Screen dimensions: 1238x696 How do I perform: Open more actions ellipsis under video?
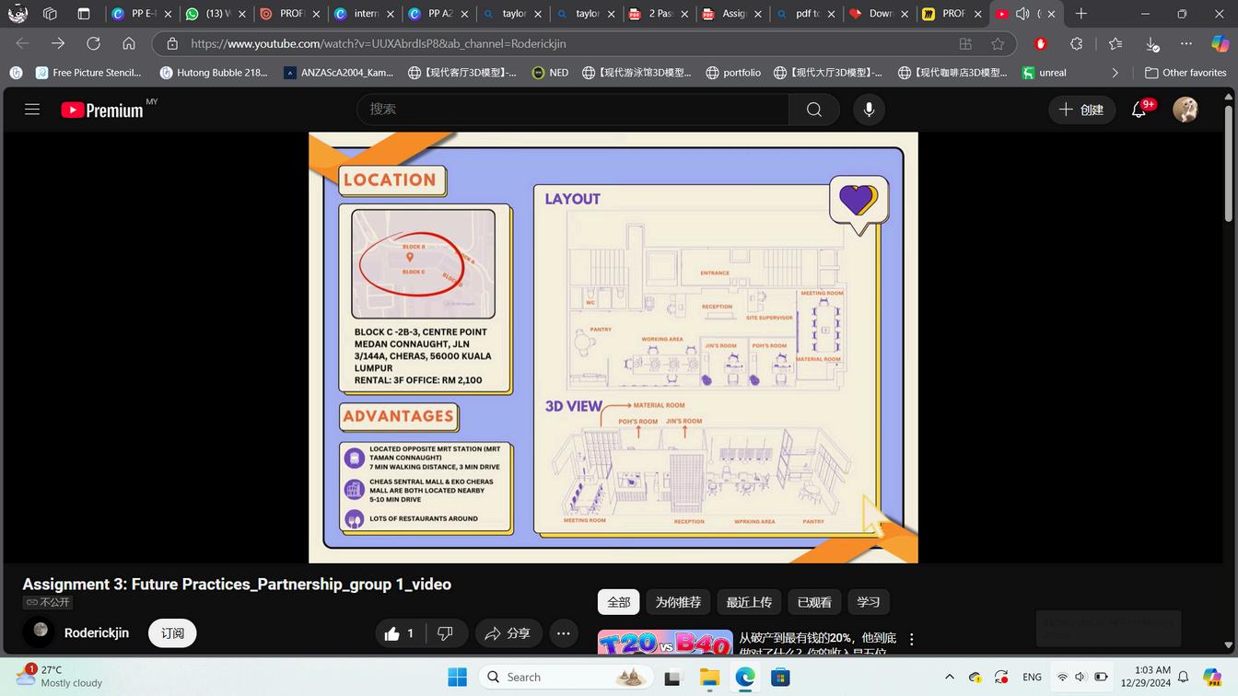tap(563, 633)
